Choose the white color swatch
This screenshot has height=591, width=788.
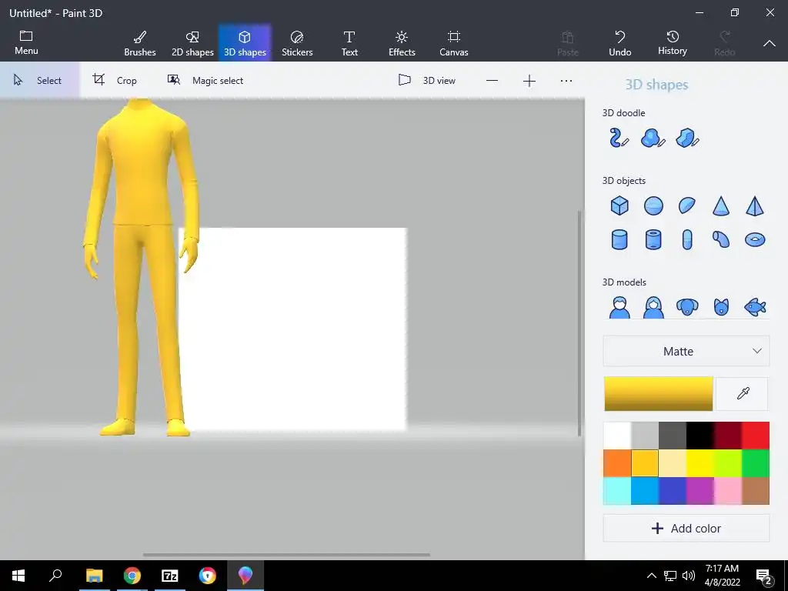pos(617,436)
